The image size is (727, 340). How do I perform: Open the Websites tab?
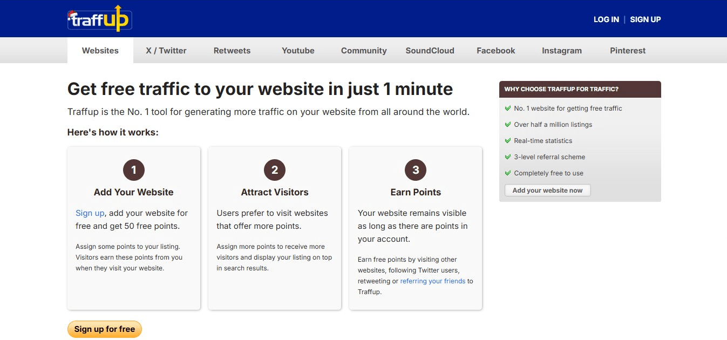100,50
